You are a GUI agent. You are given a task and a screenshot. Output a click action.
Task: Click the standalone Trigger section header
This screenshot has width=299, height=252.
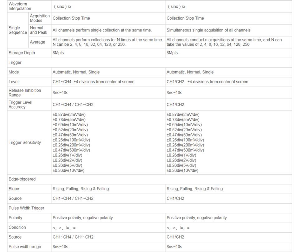point(15,62)
